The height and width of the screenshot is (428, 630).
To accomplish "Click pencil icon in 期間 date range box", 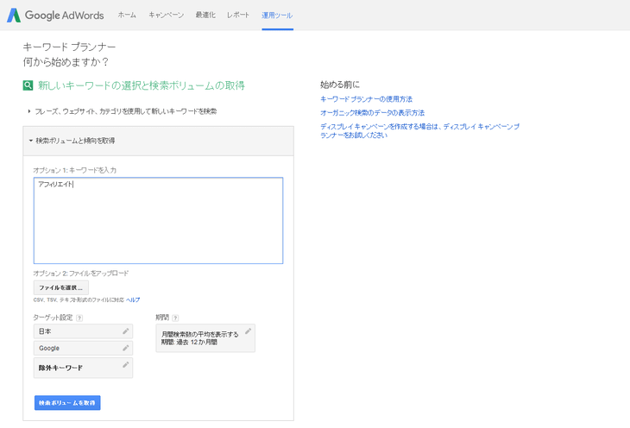I will [x=248, y=331].
